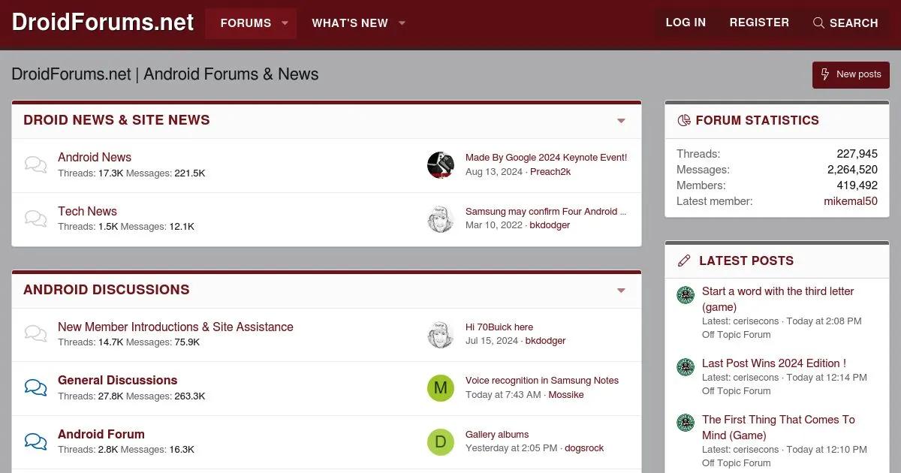The width and height of the screenshot is (901, 473).
Task: Collapse the Droid News & Site News category
Action: click(621, 120)
